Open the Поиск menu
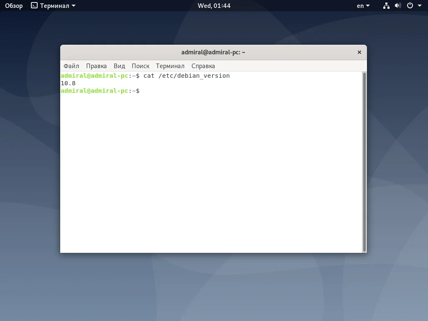Viewport: 428px width, 321px height. 140,66
